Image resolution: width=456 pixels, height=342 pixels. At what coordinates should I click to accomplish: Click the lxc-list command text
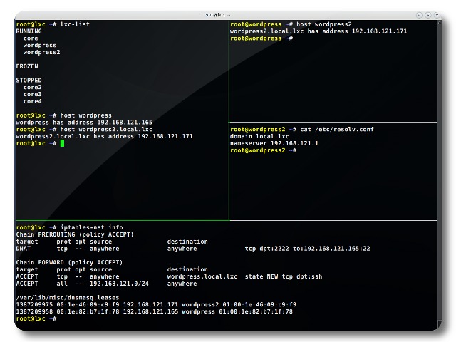75,24
